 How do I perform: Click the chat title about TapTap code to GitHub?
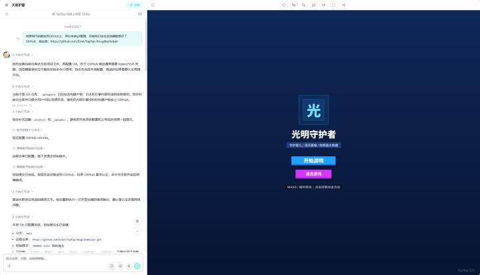coord(71,14)
